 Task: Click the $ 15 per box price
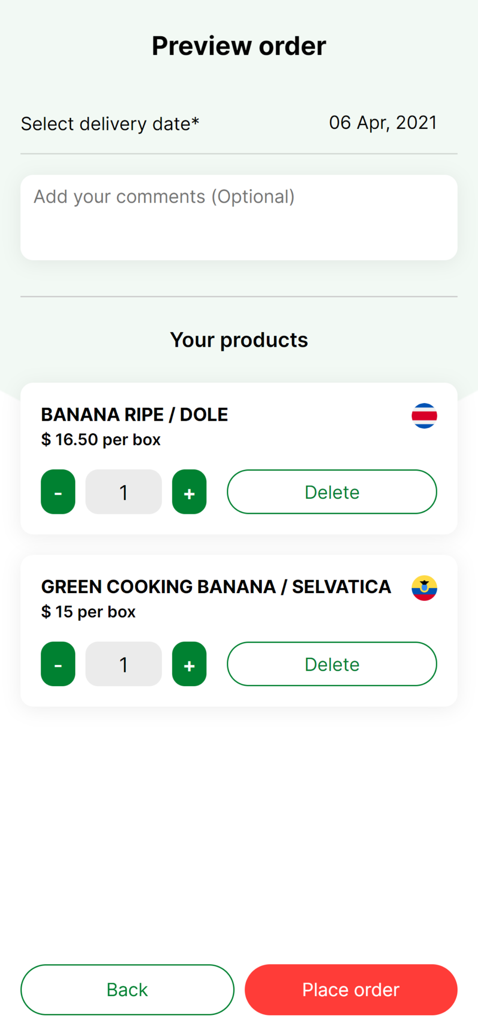[88, 612]
